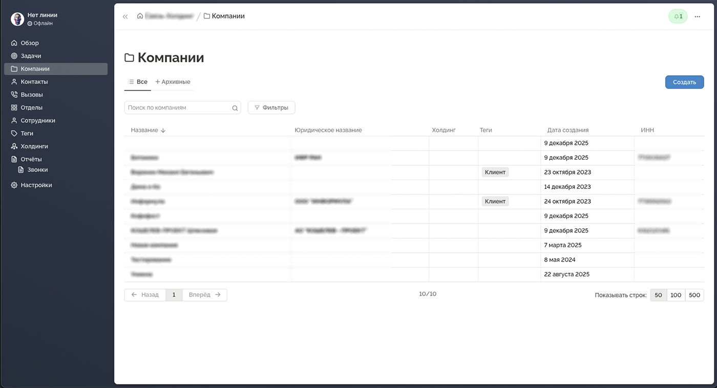The image size is (717, 388).
Task: Open Холдинги section in sidebar
Action: tap(34, 146)
